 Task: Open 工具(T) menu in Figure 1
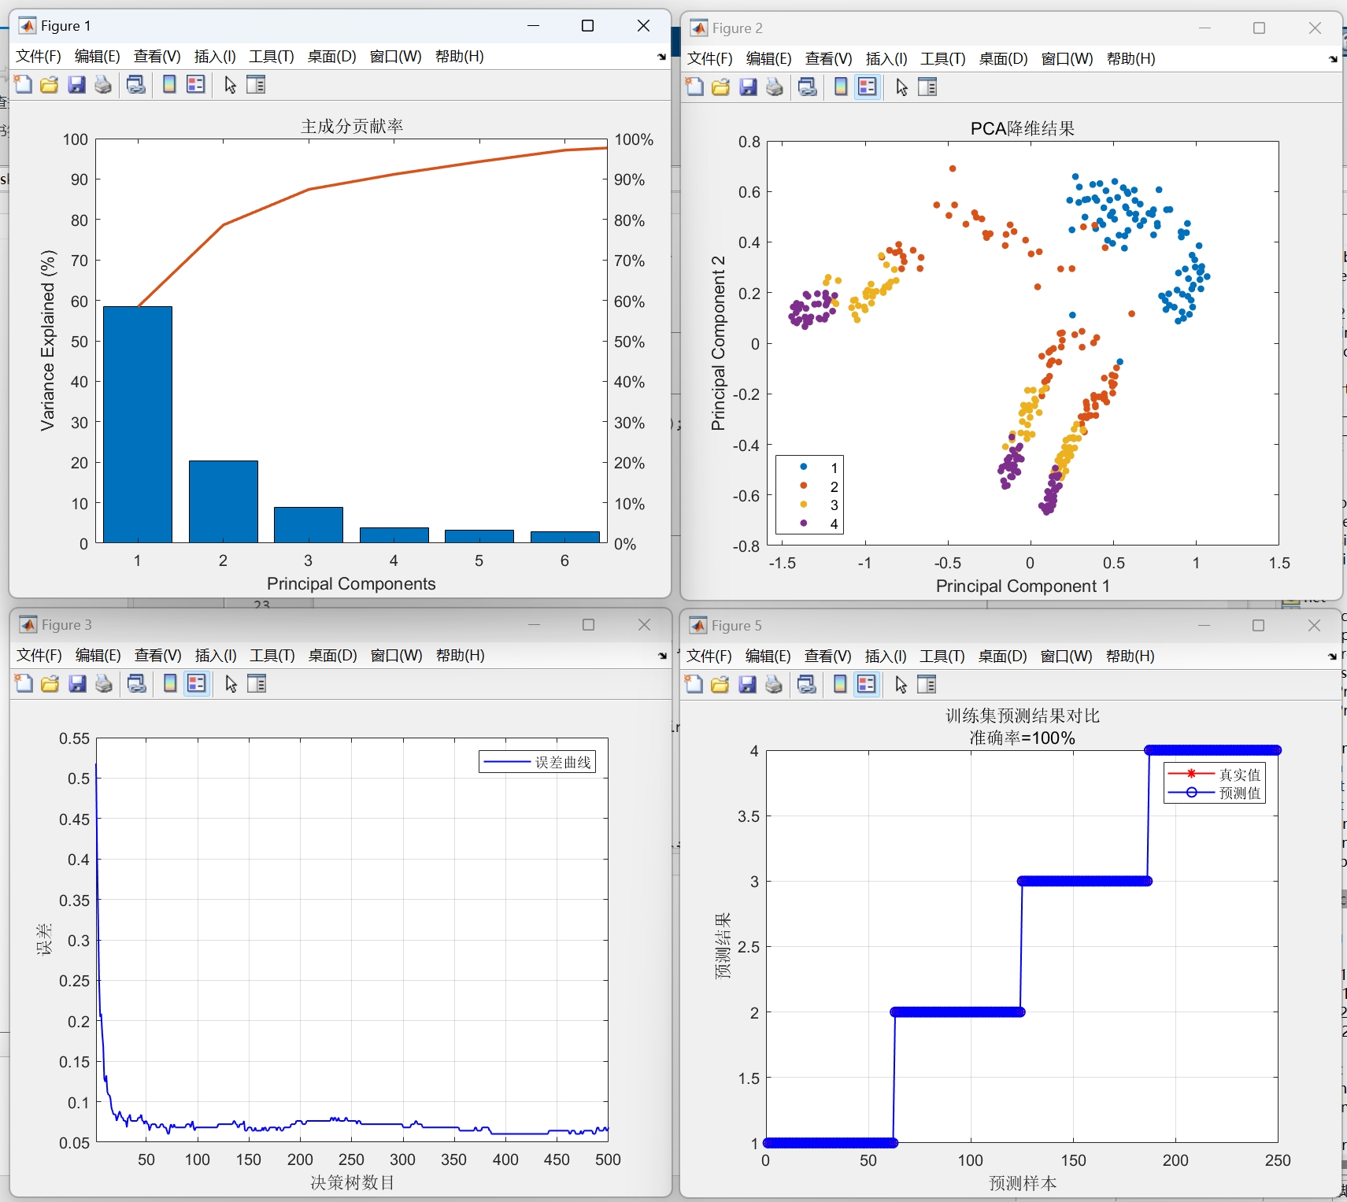coord(272,57)
